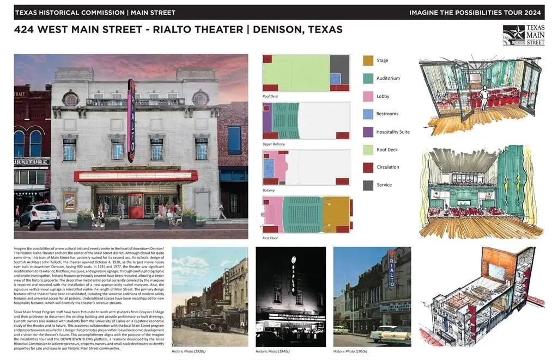Click the purple Hospitality Suite swatch
The width and height of the screenshot is (558, 360).
pyautogui.click(x=368, y=132)
